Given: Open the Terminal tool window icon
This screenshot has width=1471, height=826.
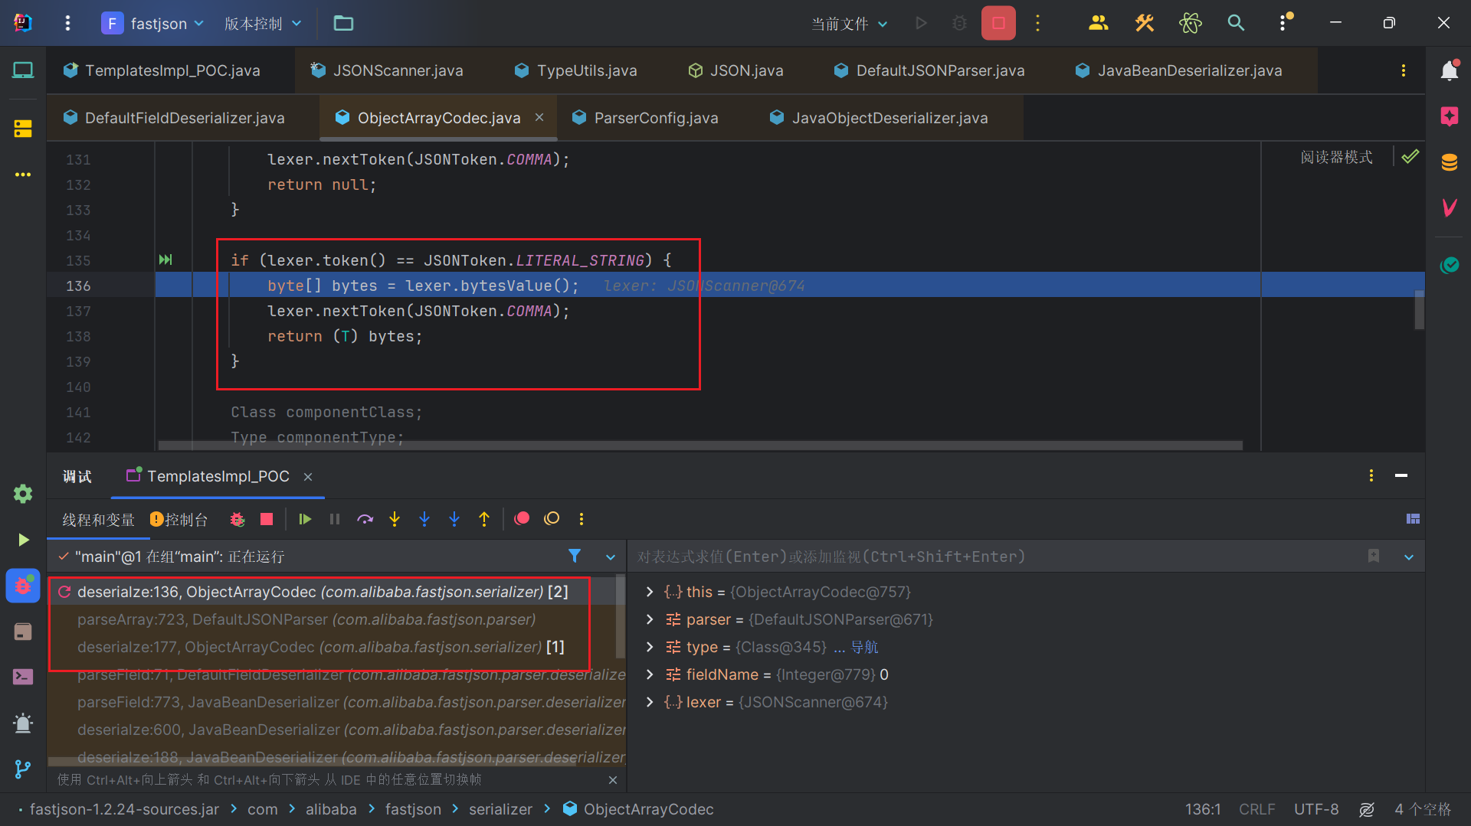Looking at the screenshot, I should click(x=23, y=677).
